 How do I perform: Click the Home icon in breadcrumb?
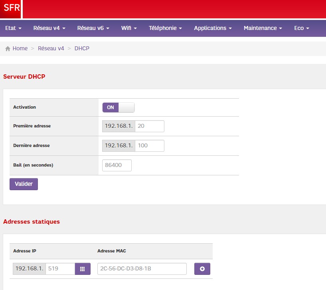click(8, 49)
